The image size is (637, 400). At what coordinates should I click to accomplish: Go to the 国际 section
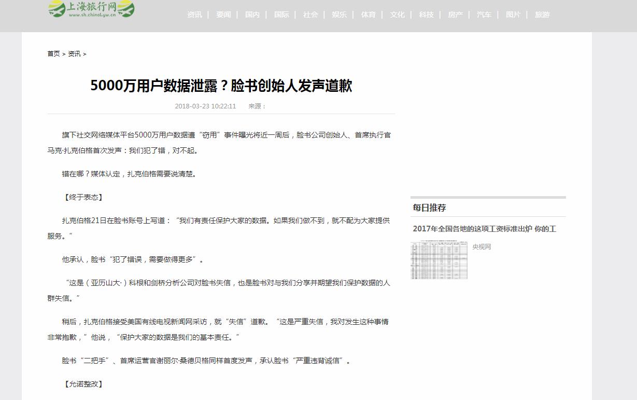pyautogui.click(x=281, y=15)
